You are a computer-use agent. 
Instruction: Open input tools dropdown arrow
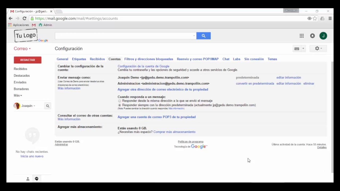point(303,49)
